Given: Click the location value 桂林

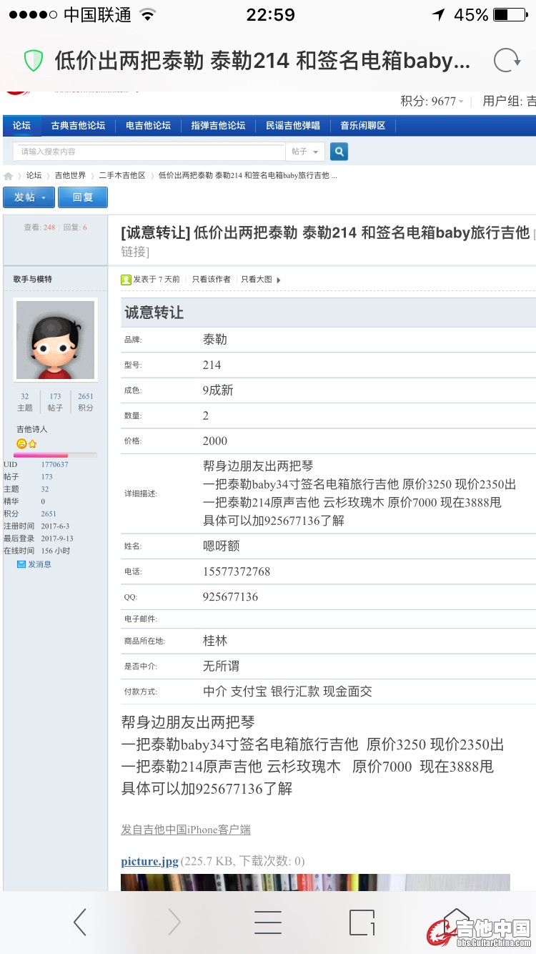Looking at the screenshot, I should [x=215, y=641].
